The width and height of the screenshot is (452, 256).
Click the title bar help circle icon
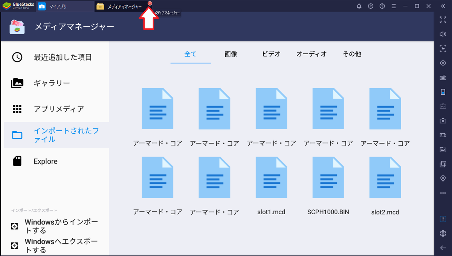tap(382, 6)
